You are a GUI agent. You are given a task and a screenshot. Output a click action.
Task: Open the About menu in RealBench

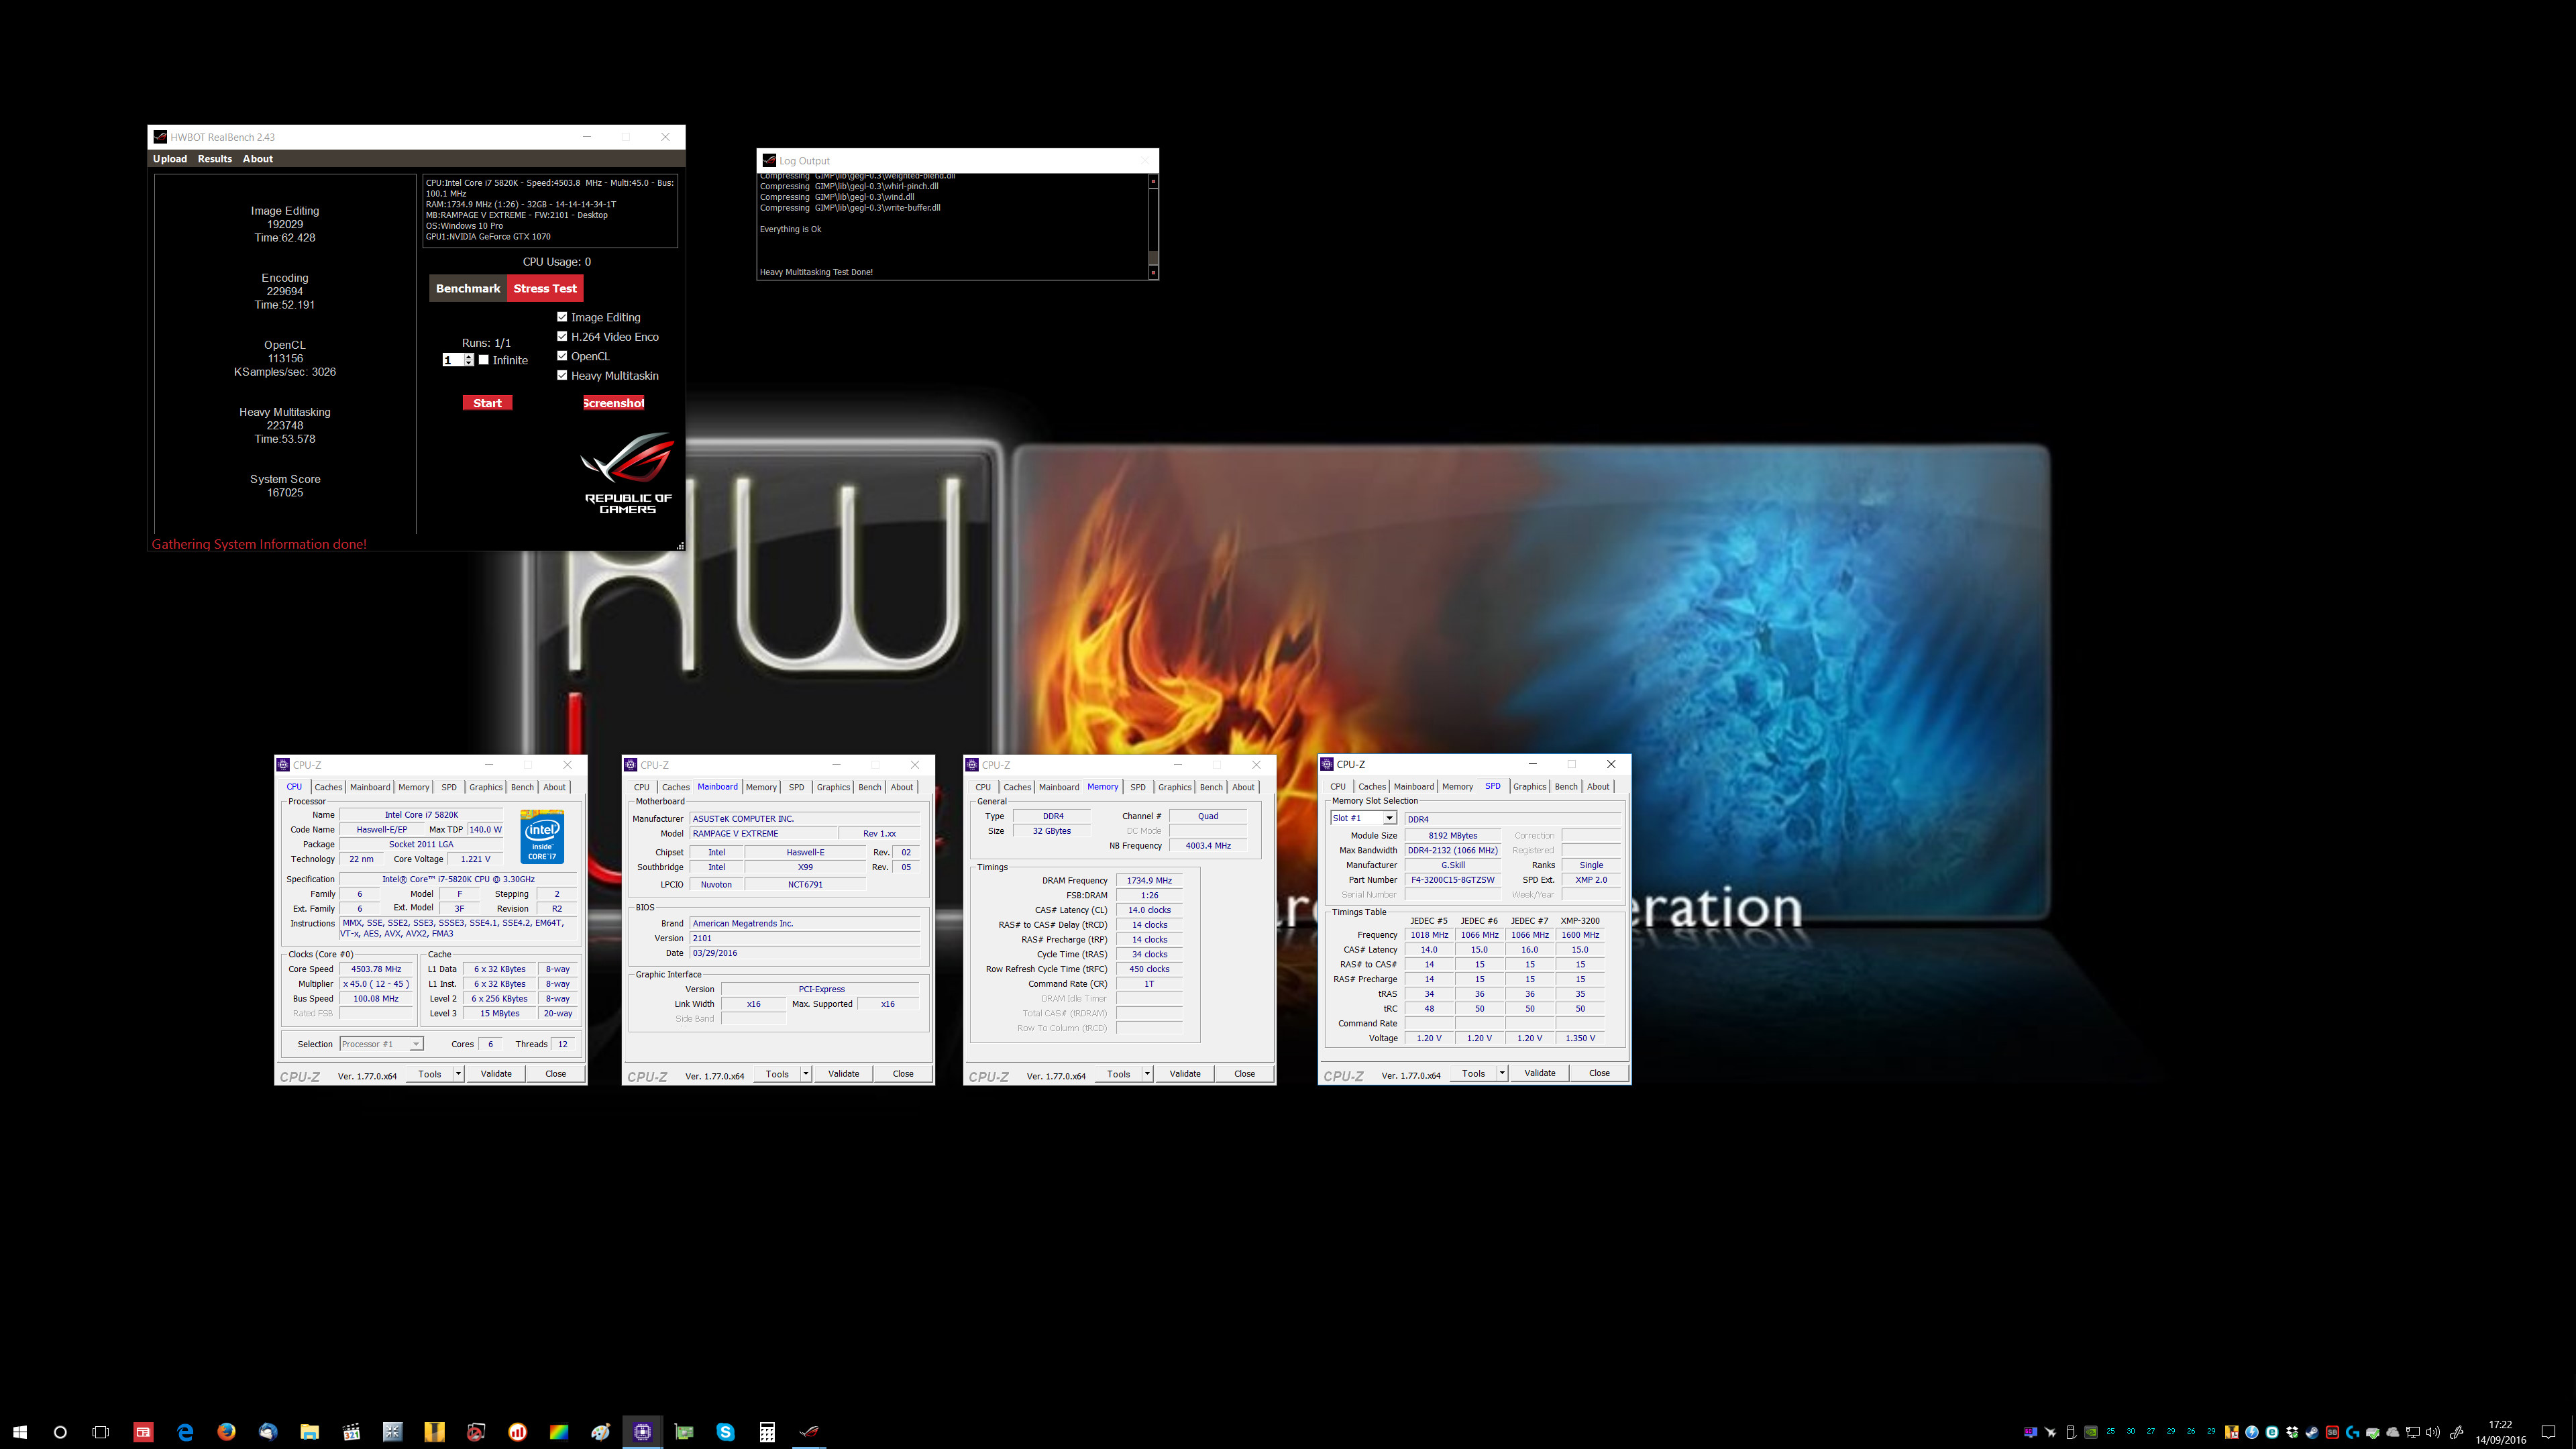(x=257, y=159)
